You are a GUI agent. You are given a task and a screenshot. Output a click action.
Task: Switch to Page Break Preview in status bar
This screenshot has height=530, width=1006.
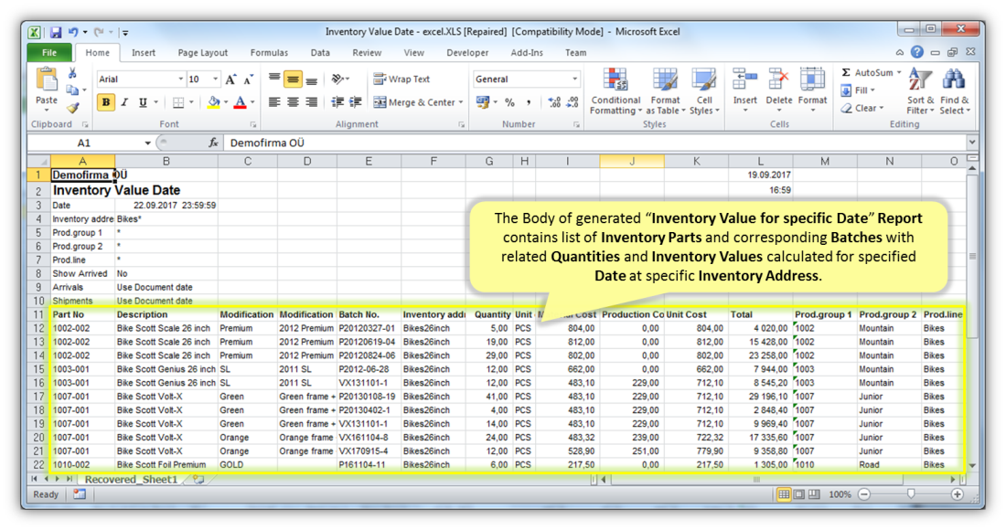814,494
